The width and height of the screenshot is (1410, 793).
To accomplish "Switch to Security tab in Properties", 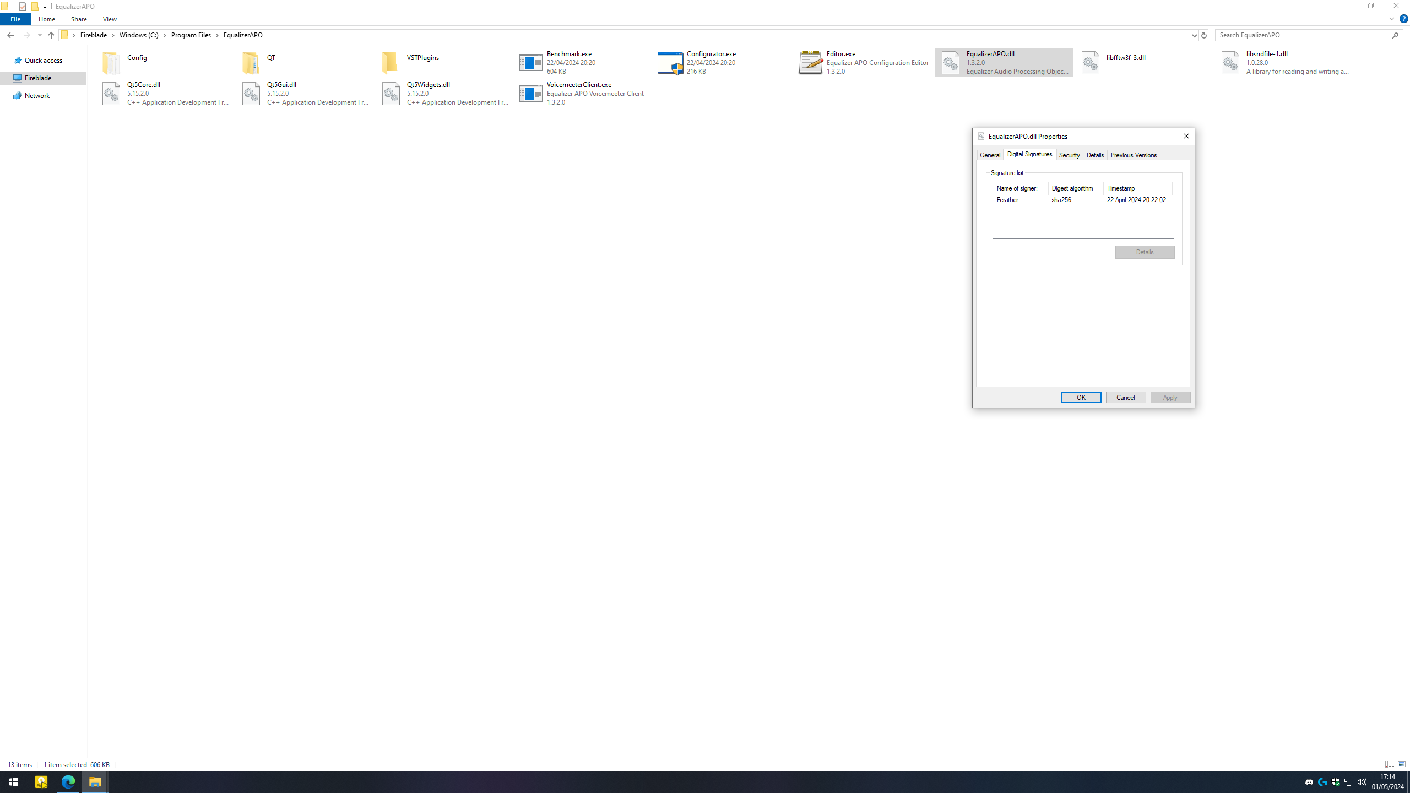I will pyautogui.click(x=1069, y=155).
